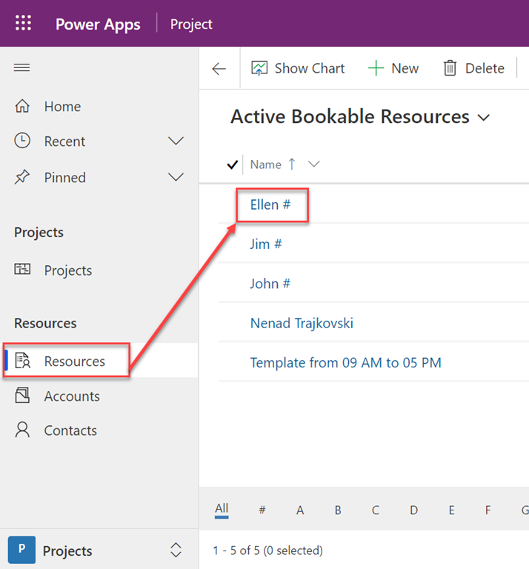529x569 pixels.
Task: Select the Projects item in sidebar
Action: (67, 270)
